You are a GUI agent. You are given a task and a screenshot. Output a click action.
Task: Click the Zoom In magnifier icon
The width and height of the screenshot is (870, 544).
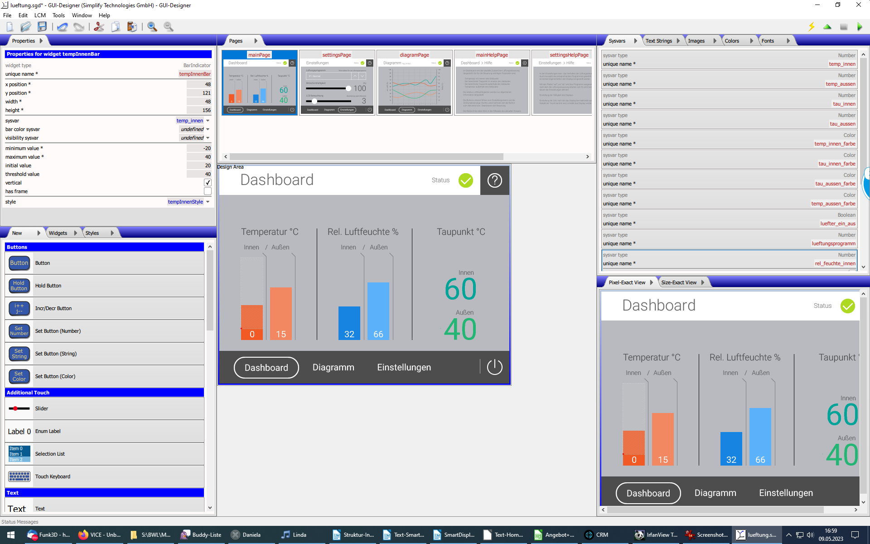coord(152,27)
